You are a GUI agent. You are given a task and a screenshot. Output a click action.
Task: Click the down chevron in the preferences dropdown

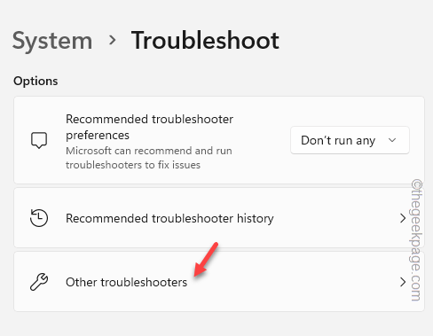pos(392,140)
